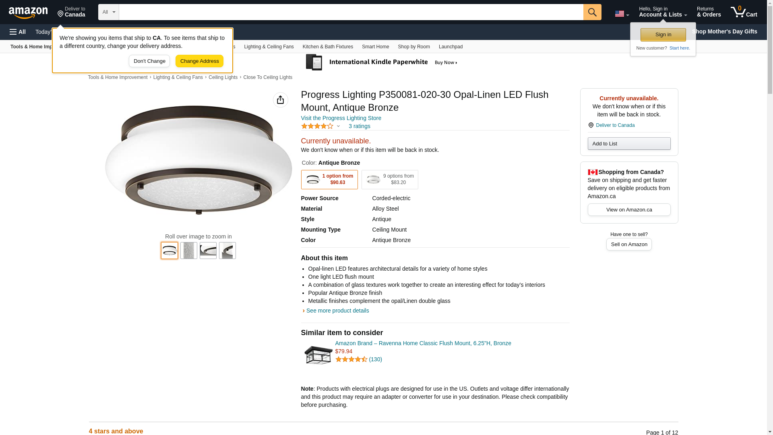
Task: Click the share icon on product image
Action: pos(281,100)
